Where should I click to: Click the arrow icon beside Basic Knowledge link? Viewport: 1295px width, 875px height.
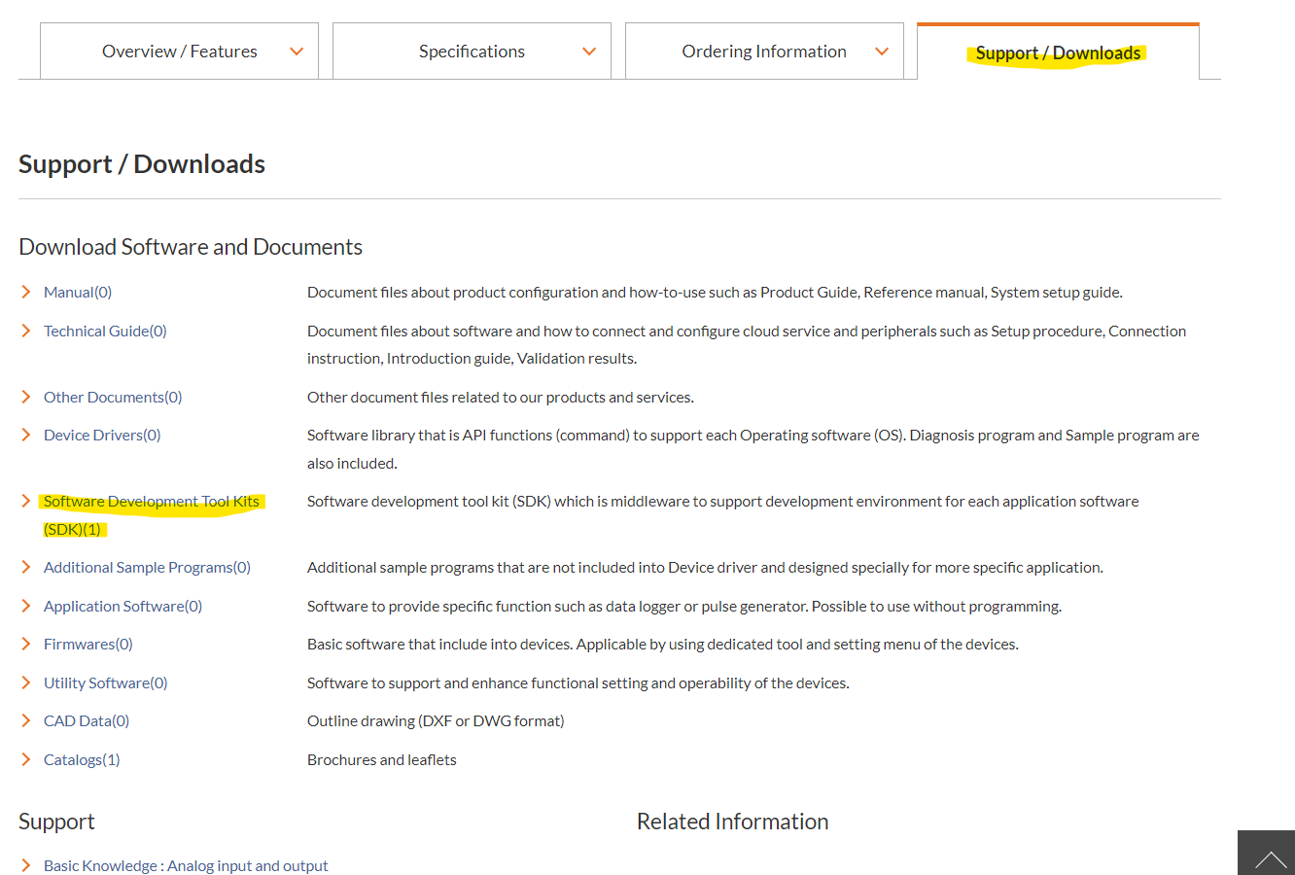click(26, 865)
